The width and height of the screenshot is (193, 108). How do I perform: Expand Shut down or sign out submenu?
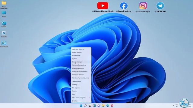point(81,98)
